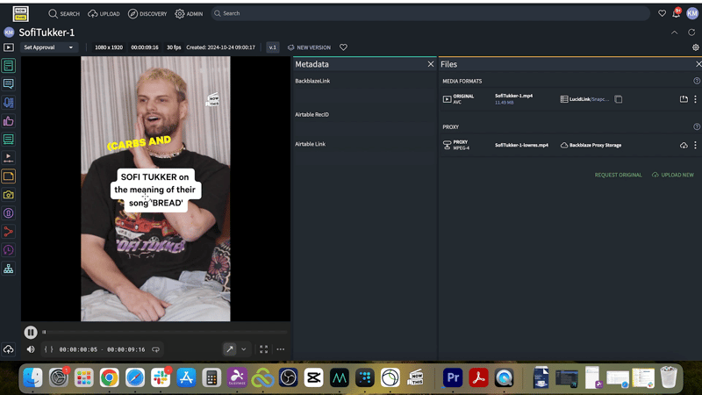Open the green subtitles panel sidebar icon
Viewport: 702px width, 395px height.
point(9,140)
